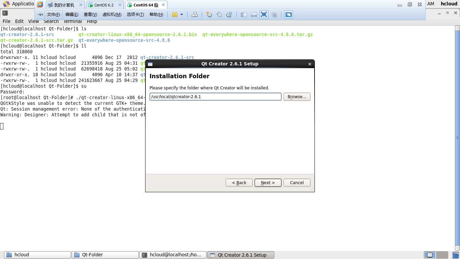Click 'qt-everywhere-opensource-src-4.8.6.tar.gz' in terminal

point(258,34)
